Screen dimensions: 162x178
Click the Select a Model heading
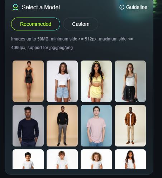(41, 7)
